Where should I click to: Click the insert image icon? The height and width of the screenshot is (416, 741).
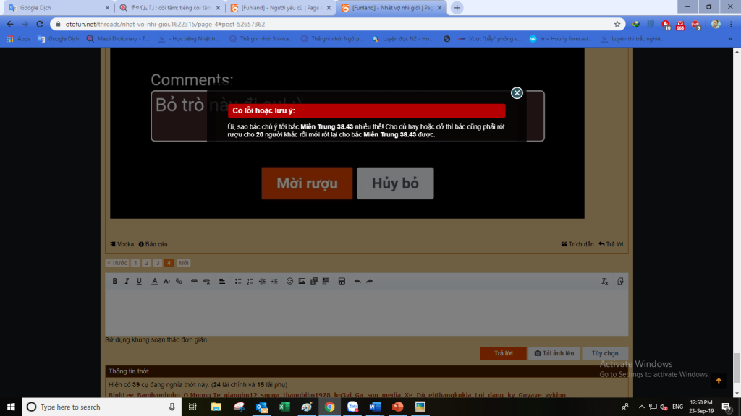(x=302, y=281)
